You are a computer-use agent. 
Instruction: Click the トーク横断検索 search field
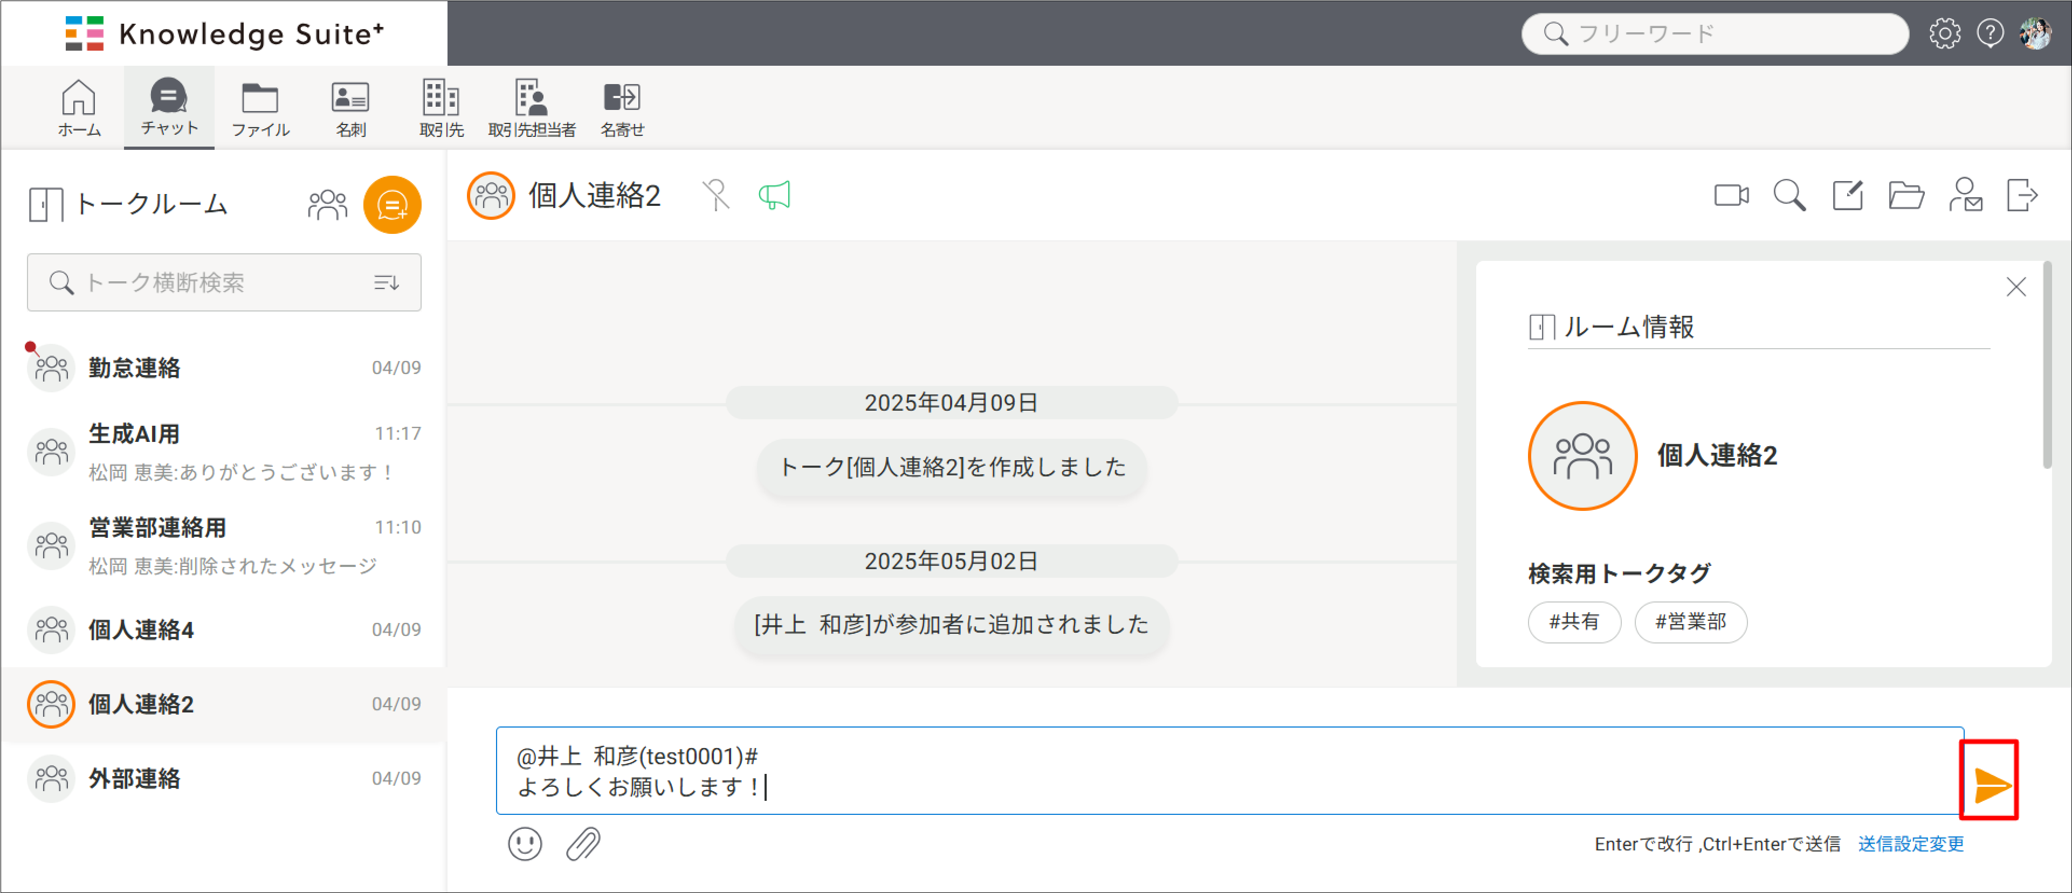224,282
